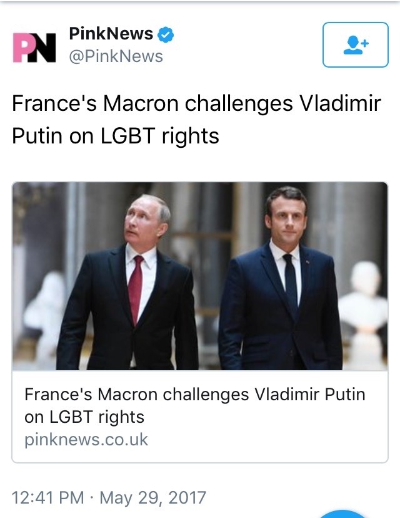Viewport: 400px width, 518px height.
Task: Tap the man wearing the red tie
Action: tap(134, 288)
